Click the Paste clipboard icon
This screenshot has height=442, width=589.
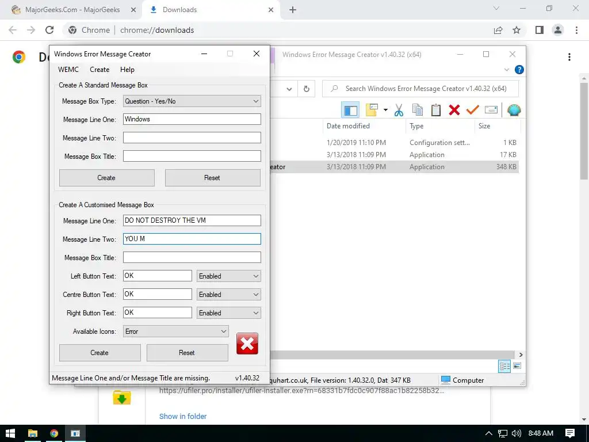[x=436, y=110]
